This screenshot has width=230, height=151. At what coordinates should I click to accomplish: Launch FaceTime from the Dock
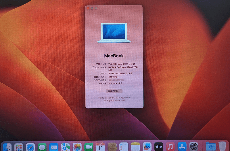point(89,147)
